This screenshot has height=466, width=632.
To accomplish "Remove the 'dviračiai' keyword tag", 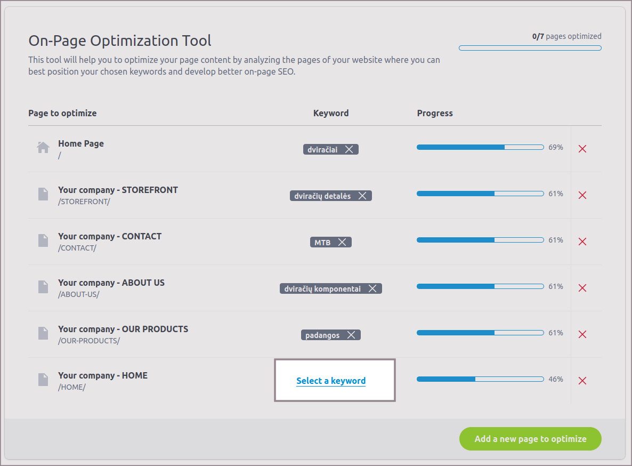I will (349, 150).
